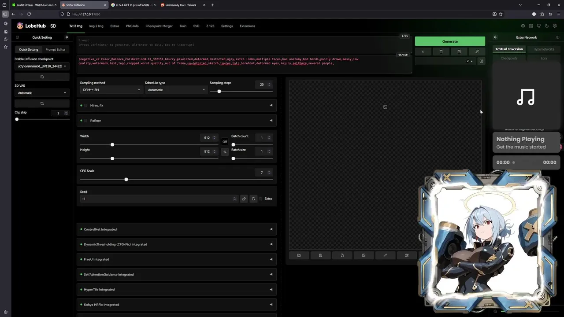Expand HyperTile Integrated section

176,289
